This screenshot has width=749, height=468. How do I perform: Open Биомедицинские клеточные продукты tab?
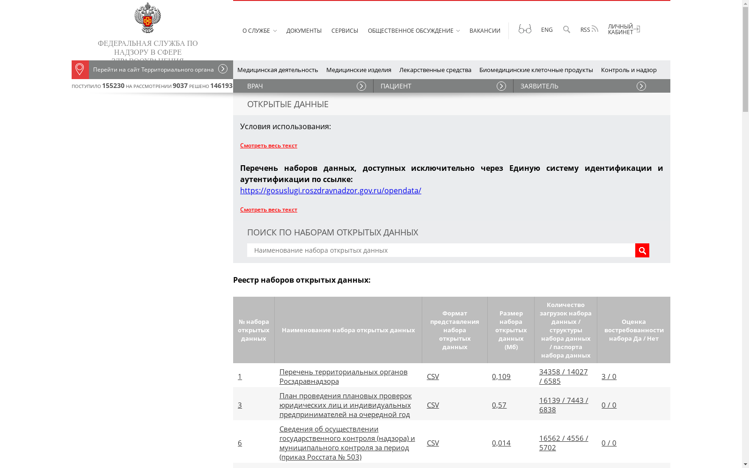[536, 70]
